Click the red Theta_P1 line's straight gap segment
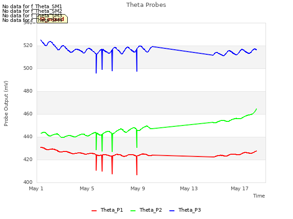This screenshot has height=219, width=293. 183,156
